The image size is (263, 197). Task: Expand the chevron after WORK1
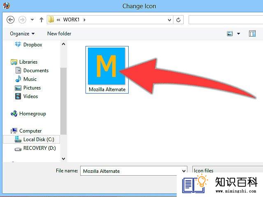[85, 20]
